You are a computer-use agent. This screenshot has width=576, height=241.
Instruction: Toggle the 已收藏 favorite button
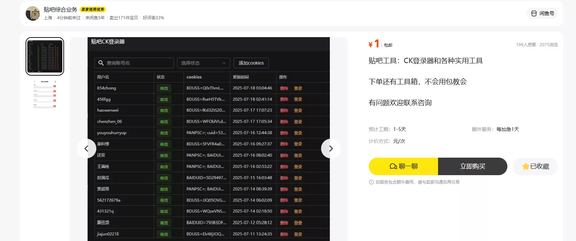535,166
